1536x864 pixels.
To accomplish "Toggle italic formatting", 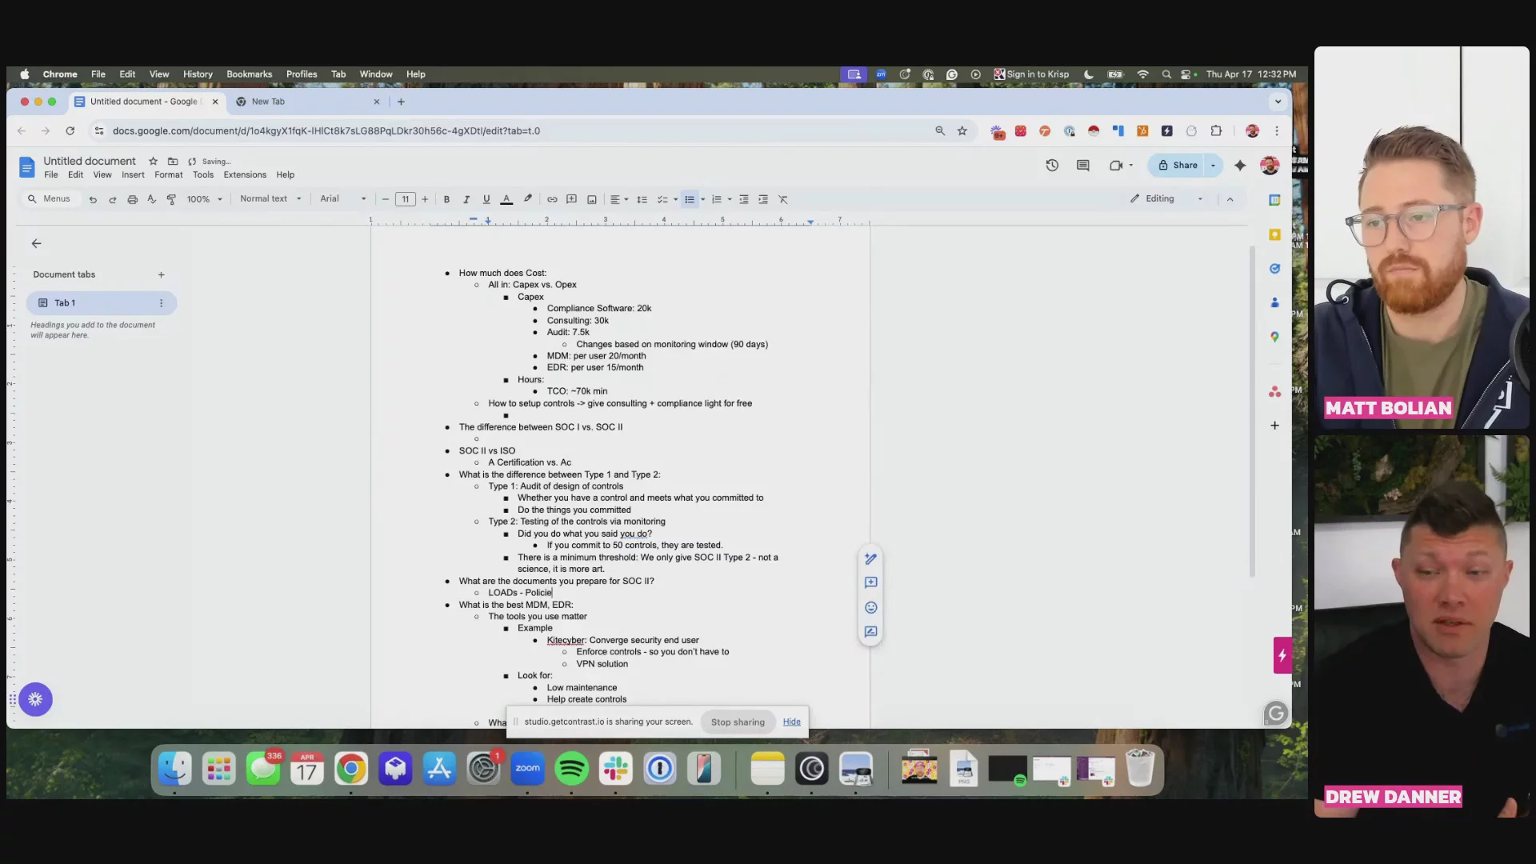I will point(466,199).
